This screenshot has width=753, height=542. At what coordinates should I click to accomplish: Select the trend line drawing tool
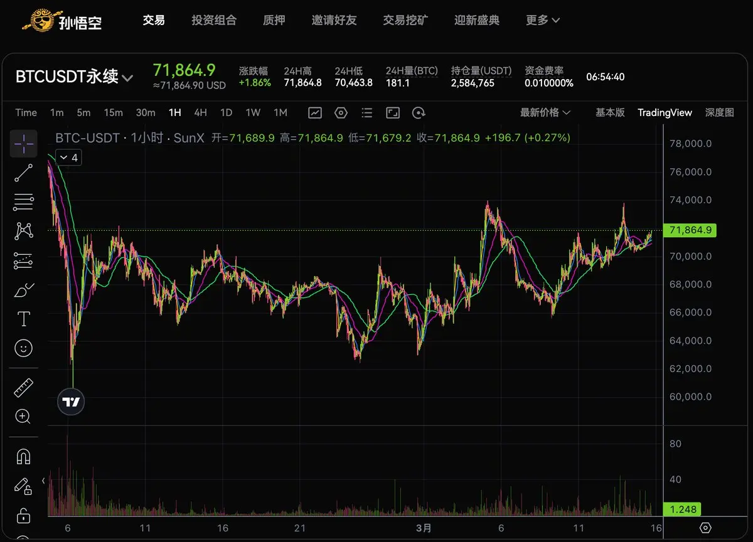23,173
